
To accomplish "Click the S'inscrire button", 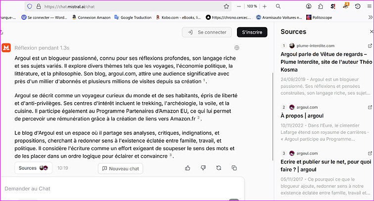I will (x=252, y=32).
